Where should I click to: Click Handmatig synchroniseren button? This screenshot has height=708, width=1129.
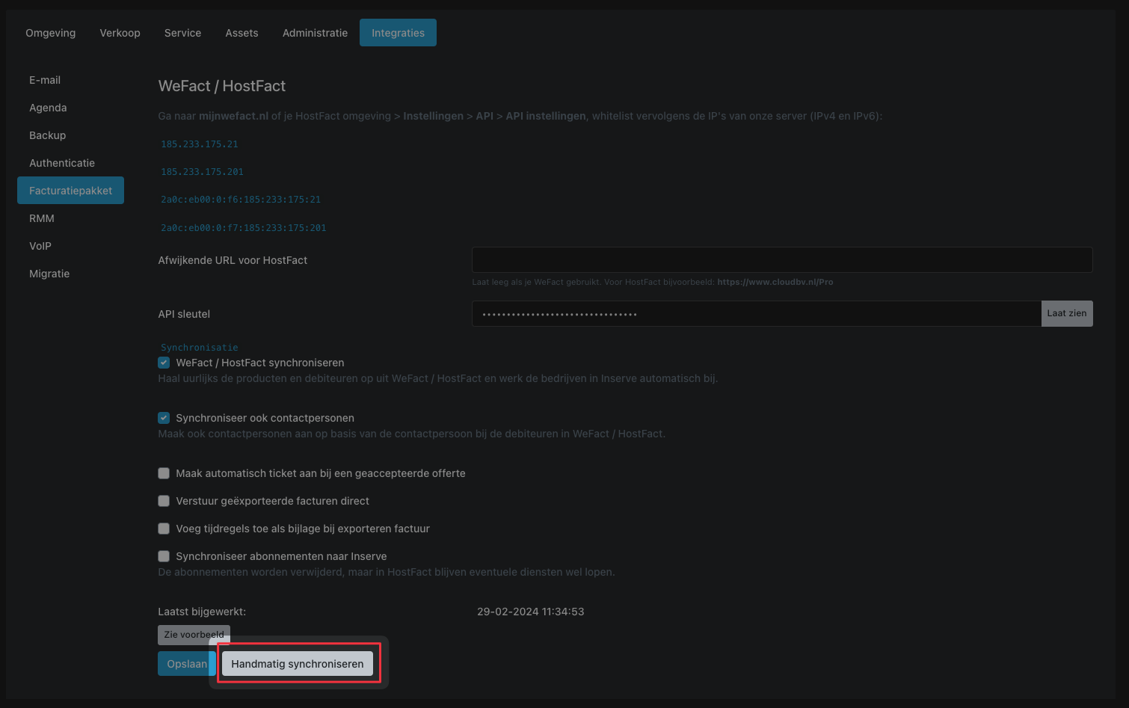click(x=298, y=664)
